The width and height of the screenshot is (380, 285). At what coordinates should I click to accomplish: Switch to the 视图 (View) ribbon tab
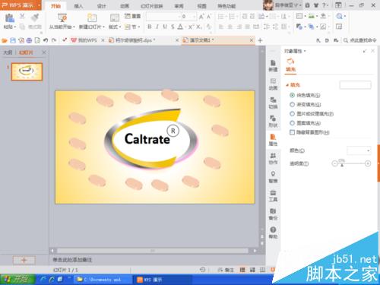click(202, 6)
